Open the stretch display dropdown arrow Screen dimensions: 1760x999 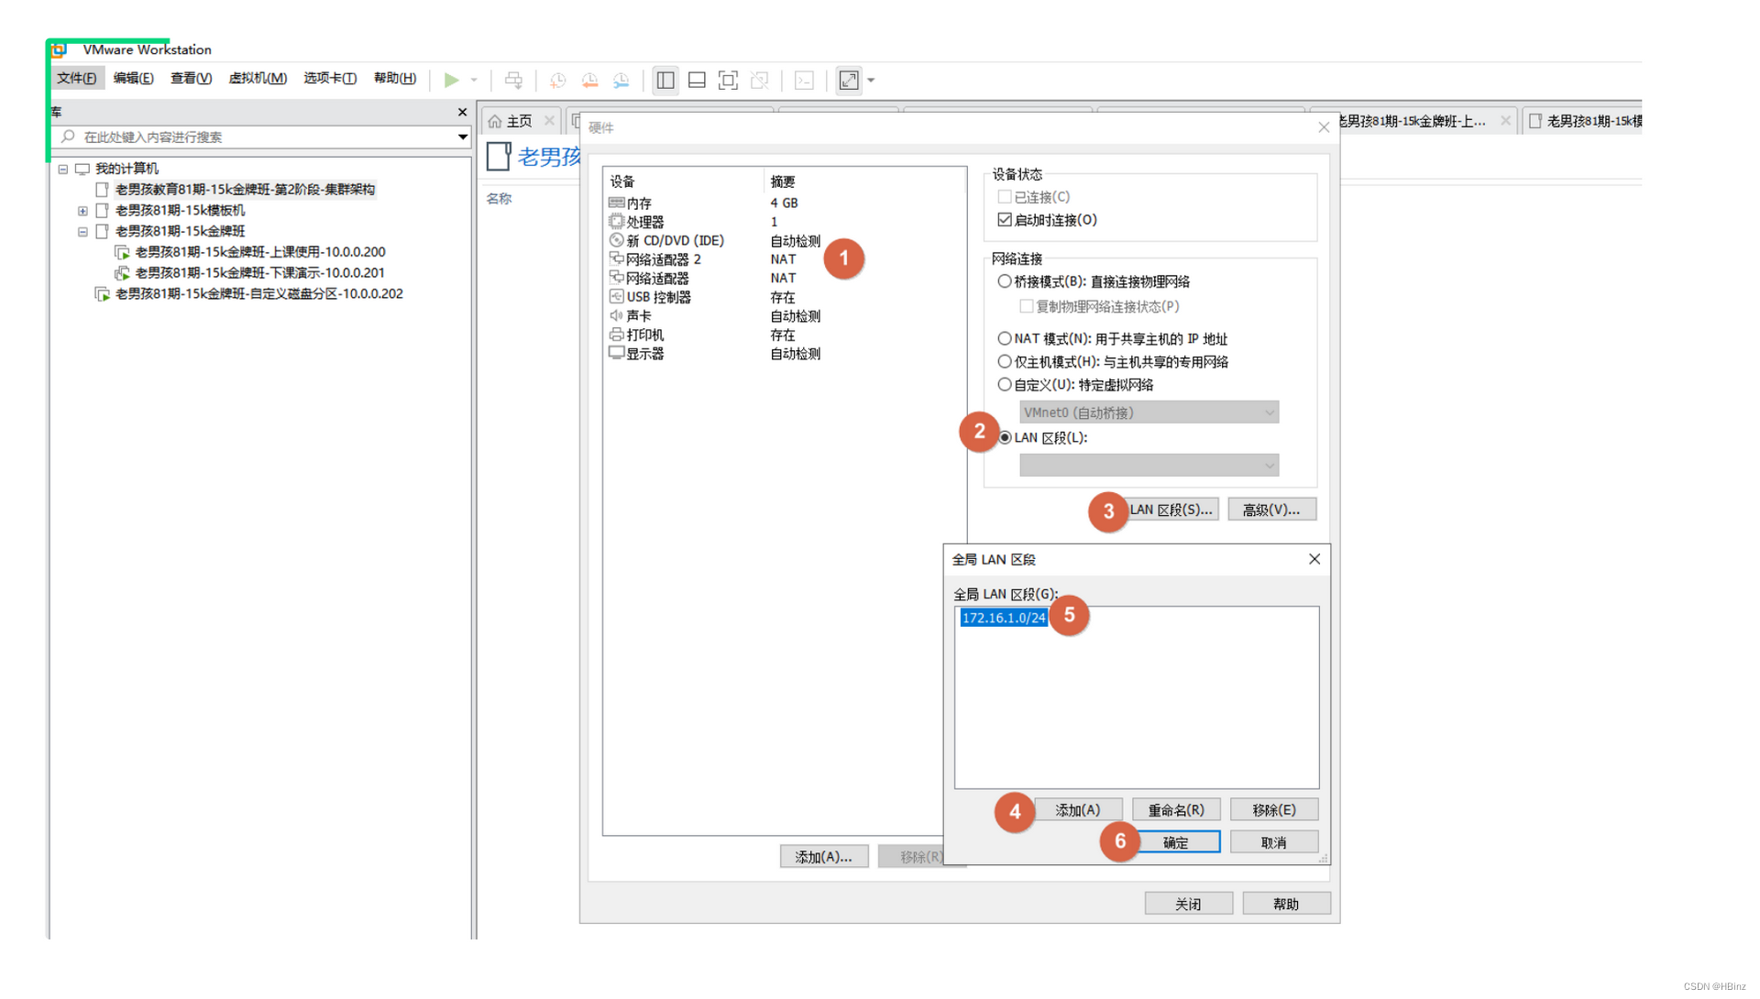pos(871,80)
